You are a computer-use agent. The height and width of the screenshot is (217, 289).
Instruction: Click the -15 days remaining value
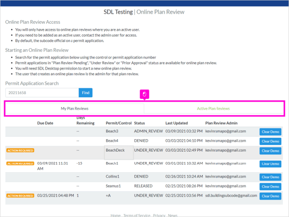pos(79,164)
